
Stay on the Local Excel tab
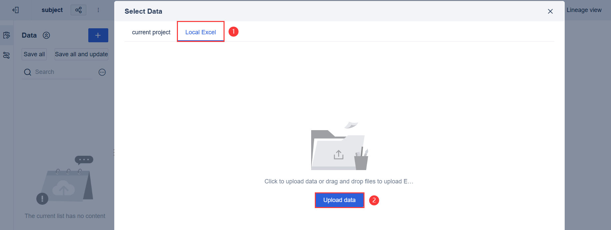click(x=200, y=32)
